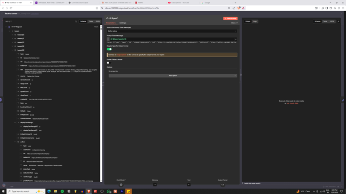Open Output Parser connector icon

pos(222,185)
